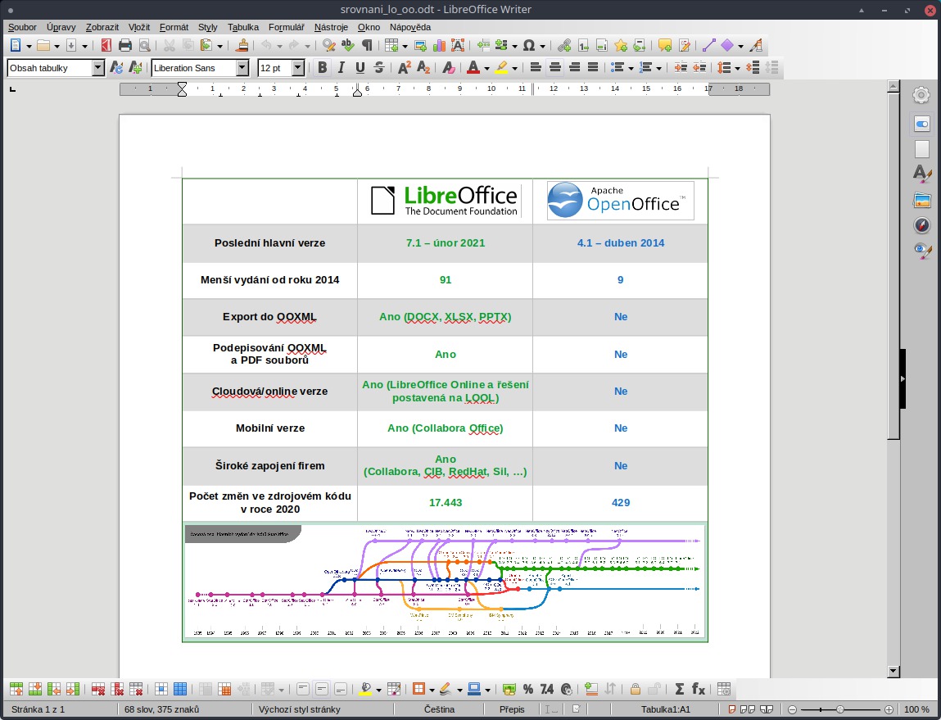Insert image icon in toolbar
The image size is (941, 720).
(420, 45)
